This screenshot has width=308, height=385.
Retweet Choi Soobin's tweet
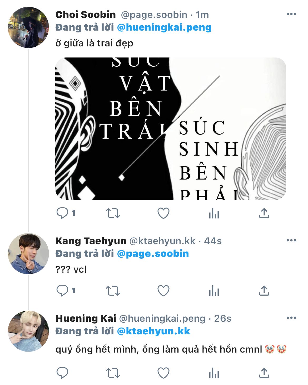tap(113, 213)
